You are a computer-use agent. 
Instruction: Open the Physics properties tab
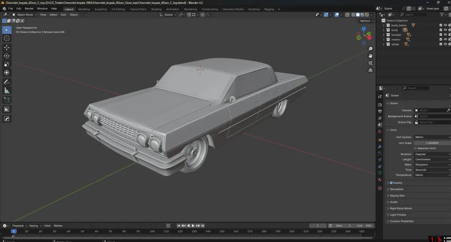380,160
